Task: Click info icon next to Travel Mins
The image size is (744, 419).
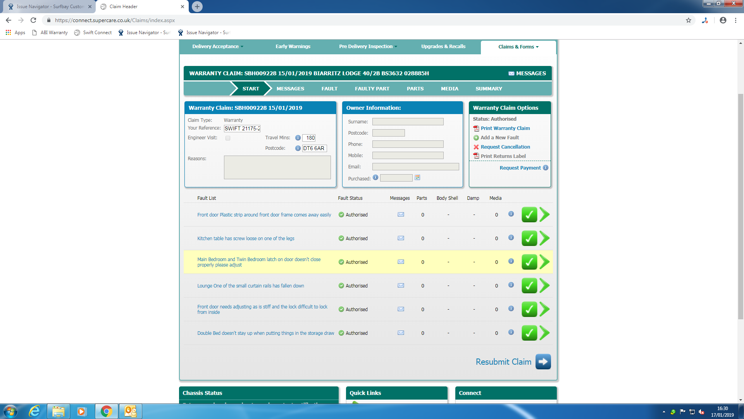Action: click(298, 138)
